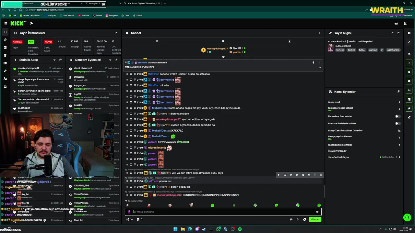Toggle wrench widget in right sidebar

click(x=409, y=108)
